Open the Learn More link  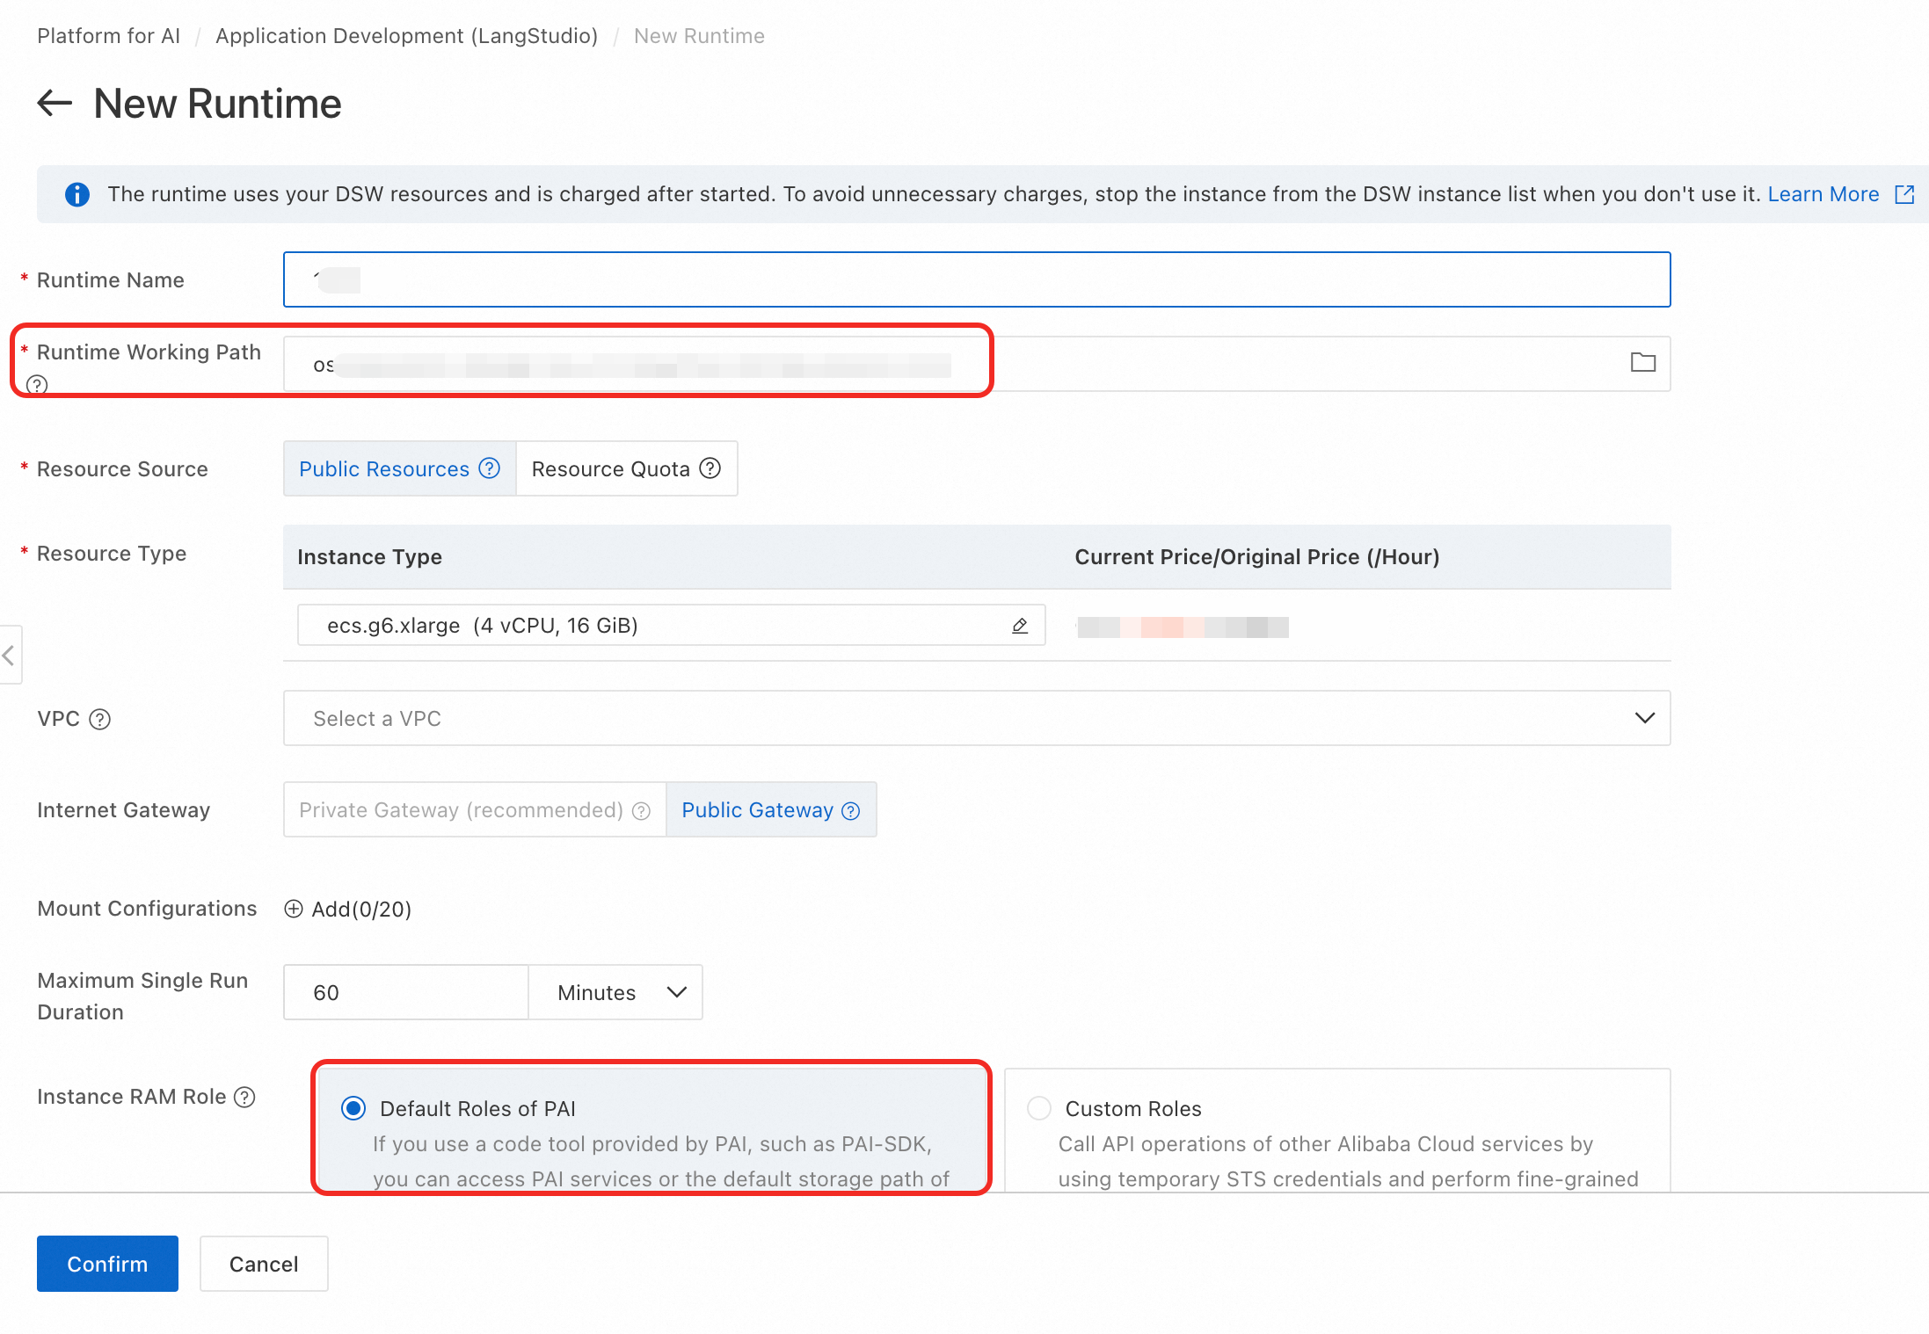(x=1823, y=194)
